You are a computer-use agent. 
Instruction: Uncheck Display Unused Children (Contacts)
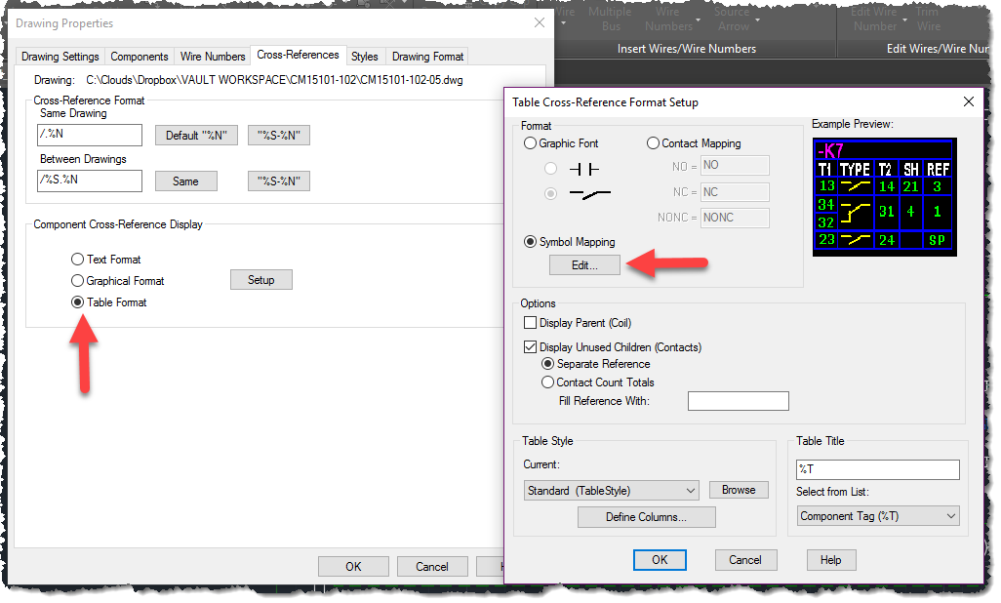(x=531, y=346)
